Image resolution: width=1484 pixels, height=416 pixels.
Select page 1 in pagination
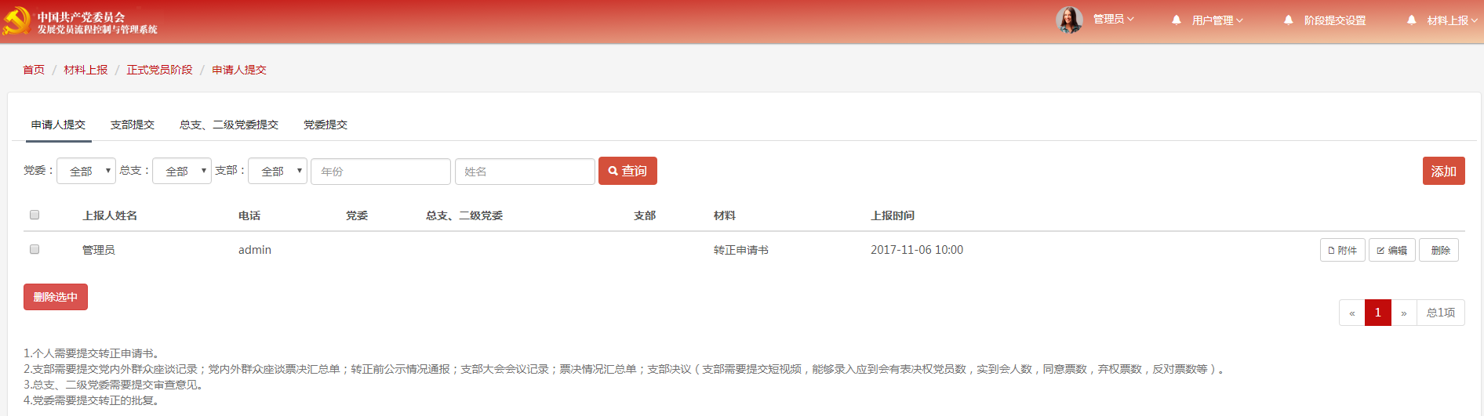1378,313
